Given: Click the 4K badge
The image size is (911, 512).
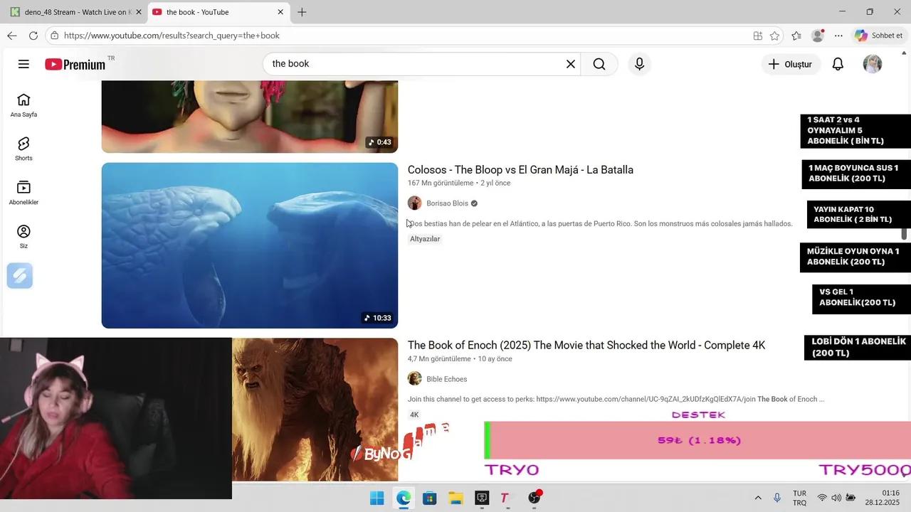Looking at the screenshot, I should click(414, 415).
